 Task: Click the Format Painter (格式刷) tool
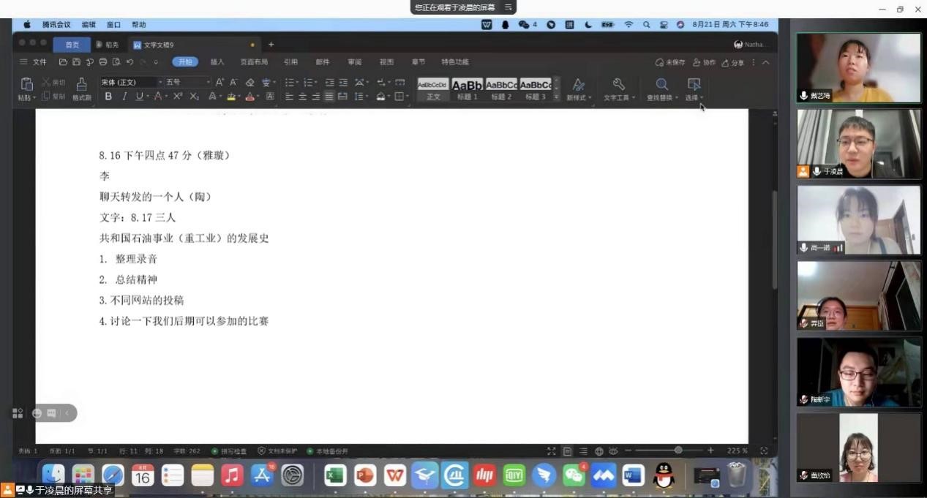(x=81, y=88)
